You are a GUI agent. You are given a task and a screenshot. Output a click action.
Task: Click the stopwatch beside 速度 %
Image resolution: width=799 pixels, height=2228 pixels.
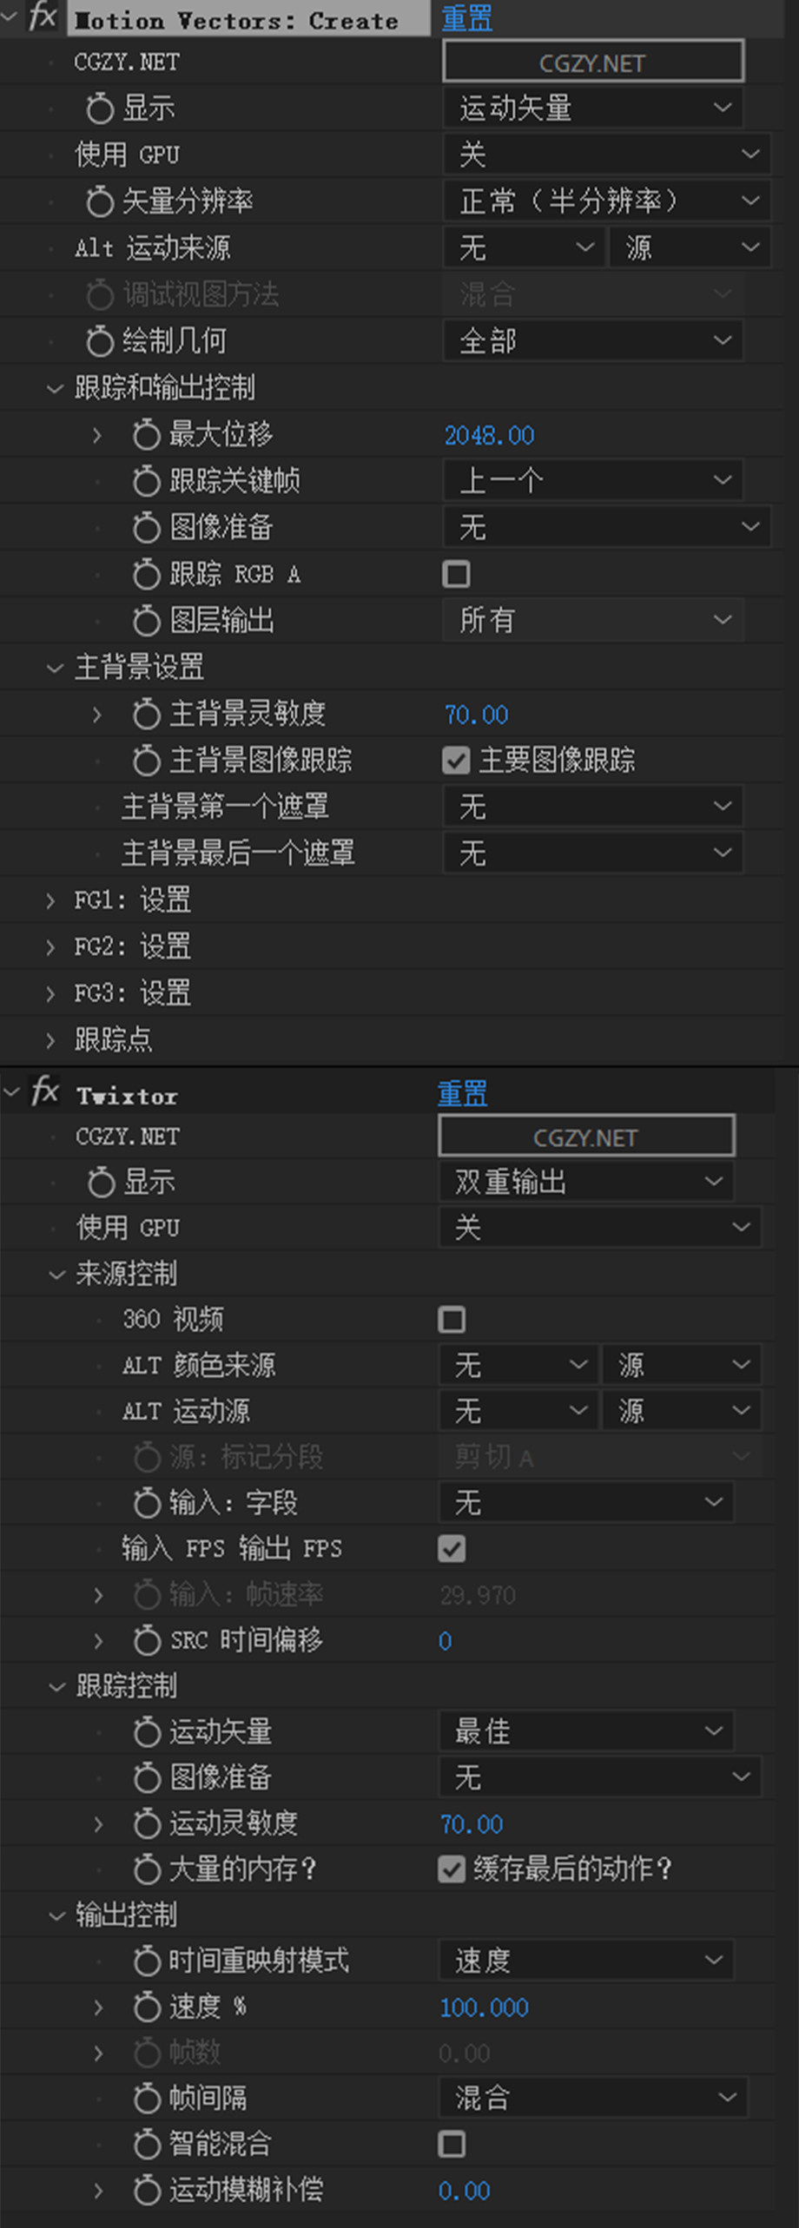[147, 2007]
